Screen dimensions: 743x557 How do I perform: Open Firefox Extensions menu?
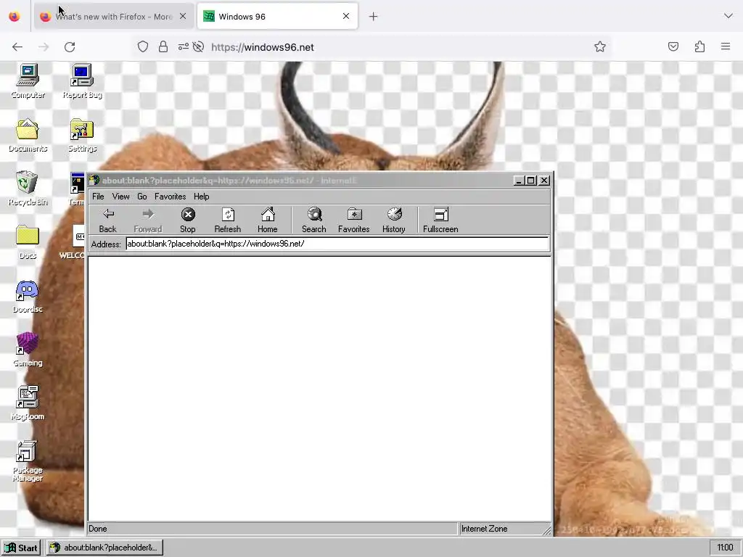coord(700,46)
